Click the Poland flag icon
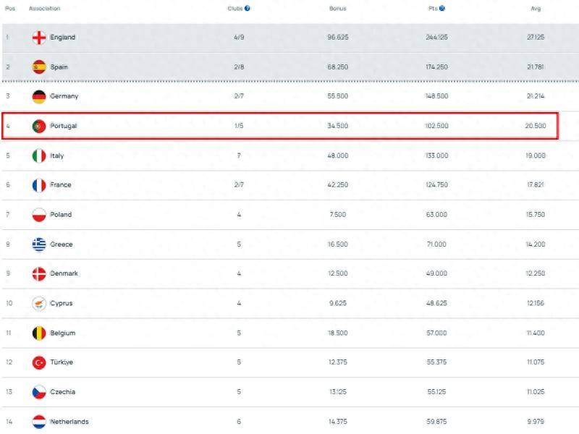 coord(39,215)
